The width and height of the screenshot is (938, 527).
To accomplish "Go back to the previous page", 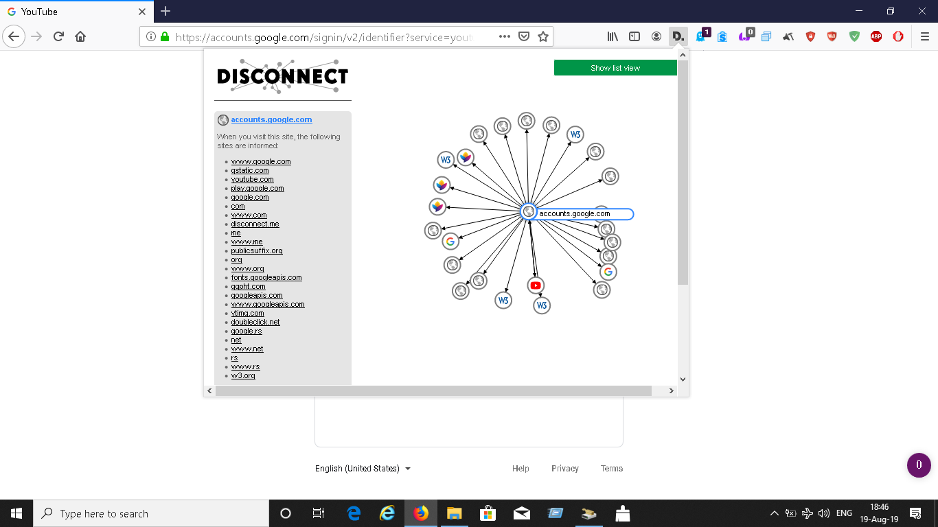I will pos(14,36).
